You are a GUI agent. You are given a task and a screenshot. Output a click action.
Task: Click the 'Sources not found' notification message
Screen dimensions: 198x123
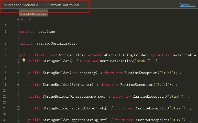41,5
